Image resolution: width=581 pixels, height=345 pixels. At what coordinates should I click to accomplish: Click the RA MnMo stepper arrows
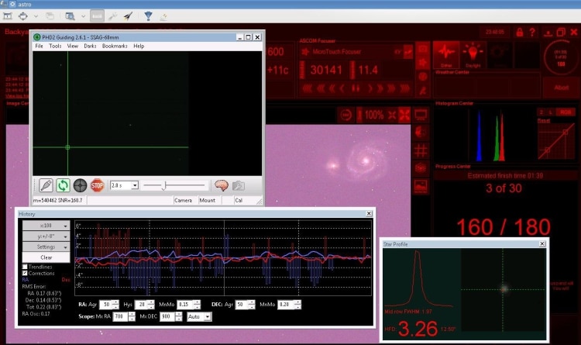pos(197,305)
